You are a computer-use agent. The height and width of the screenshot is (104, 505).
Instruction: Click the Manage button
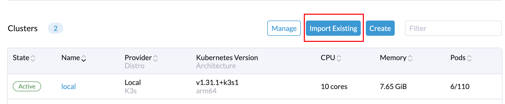click(x=284, y=28)
